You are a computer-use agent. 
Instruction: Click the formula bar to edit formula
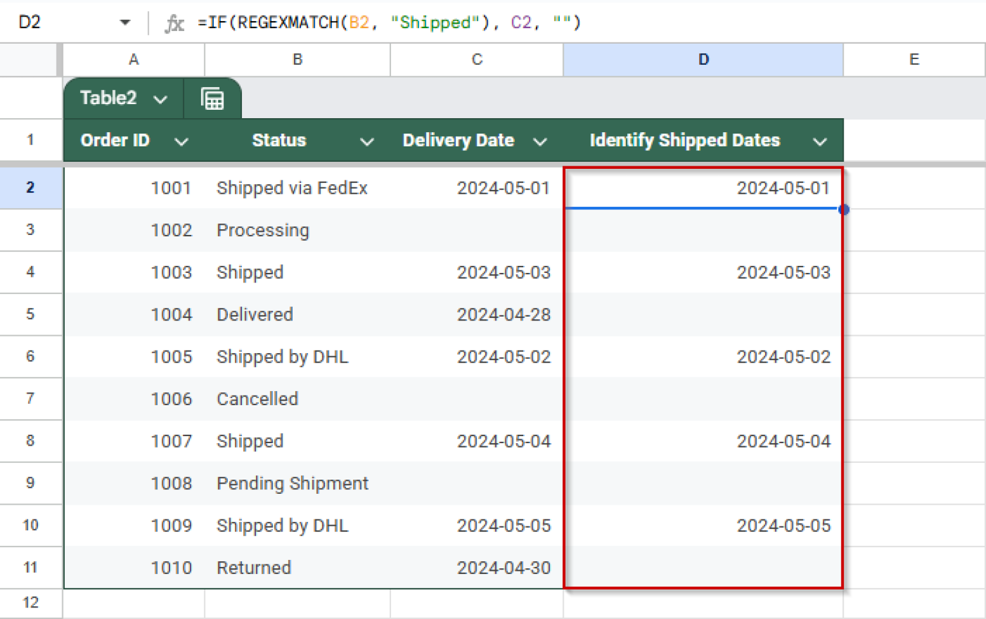tap(385, 22)
